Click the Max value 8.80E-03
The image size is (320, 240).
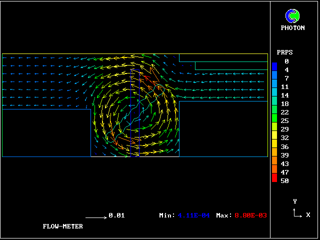(x=249, y=215)
